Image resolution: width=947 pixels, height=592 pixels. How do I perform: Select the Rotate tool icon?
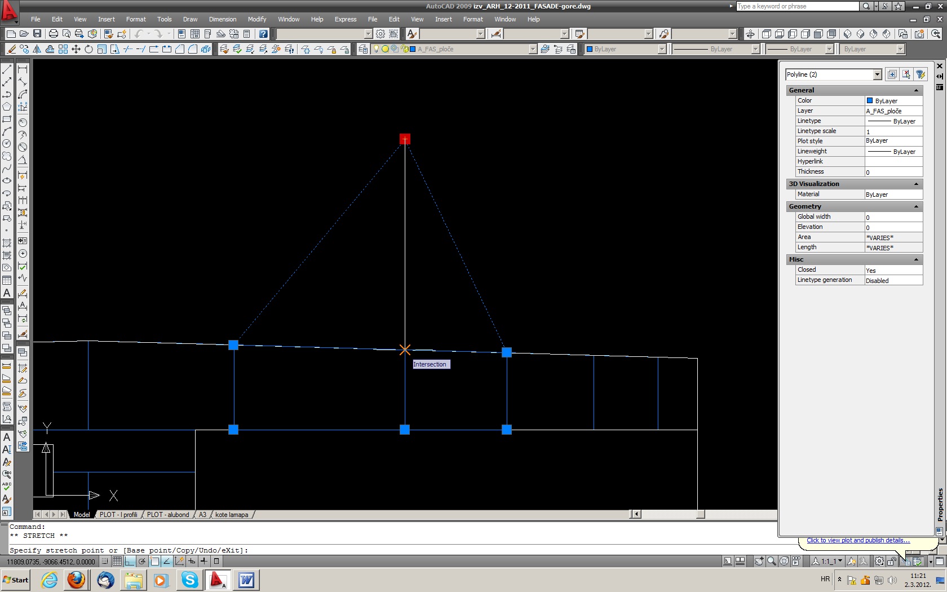click(x=88, y=49)
